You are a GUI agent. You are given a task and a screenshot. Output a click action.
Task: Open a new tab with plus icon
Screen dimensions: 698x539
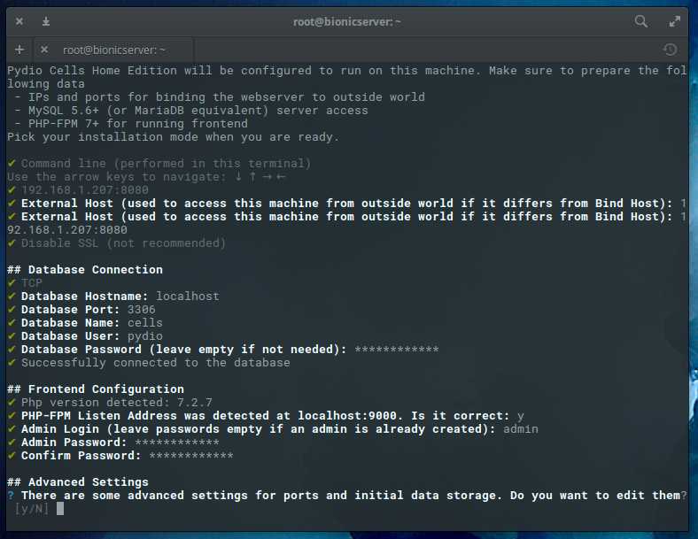click(19, 50)
